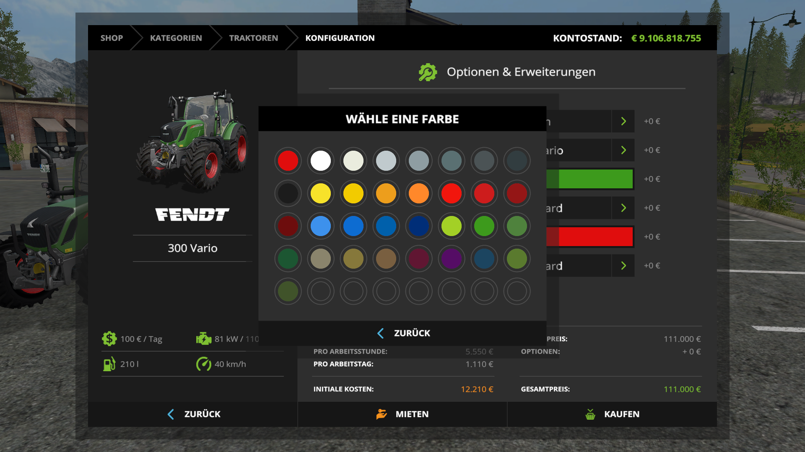Click the wrench gear Optionen icon
This screenshot has width=805, height=452.
[428, 72]
